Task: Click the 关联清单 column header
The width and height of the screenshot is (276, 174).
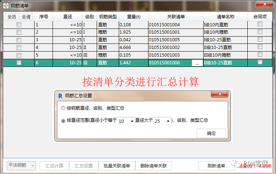Action: click(176, 17)
